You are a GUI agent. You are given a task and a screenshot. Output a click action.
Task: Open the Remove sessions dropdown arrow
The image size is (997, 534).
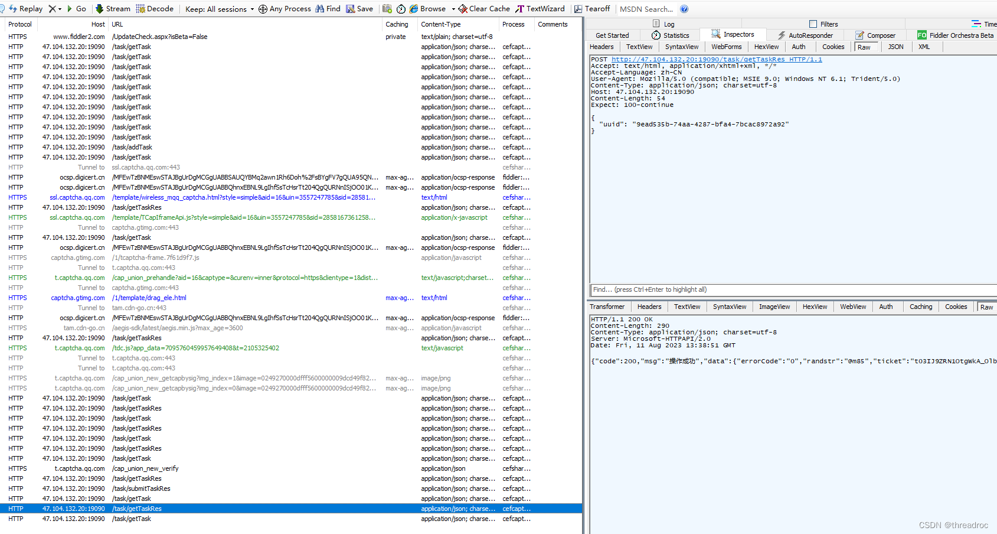click(x=60, y=9)
